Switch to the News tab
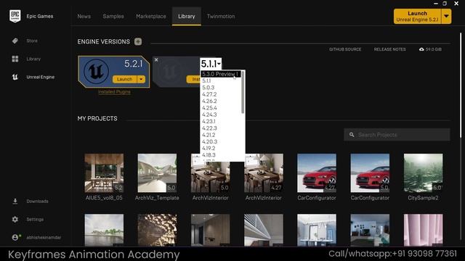Viewport: 465px width, 261px height. coord(84,16)
